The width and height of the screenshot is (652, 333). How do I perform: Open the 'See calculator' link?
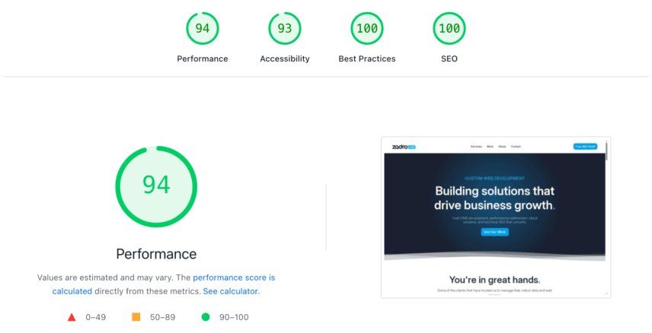click(231, 291)
